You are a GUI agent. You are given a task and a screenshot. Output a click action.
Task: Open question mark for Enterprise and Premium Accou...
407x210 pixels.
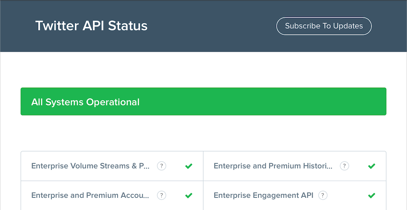[x=161, y=195]
